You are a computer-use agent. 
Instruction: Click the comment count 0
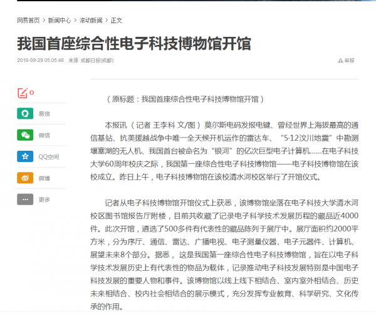[32, 93]
